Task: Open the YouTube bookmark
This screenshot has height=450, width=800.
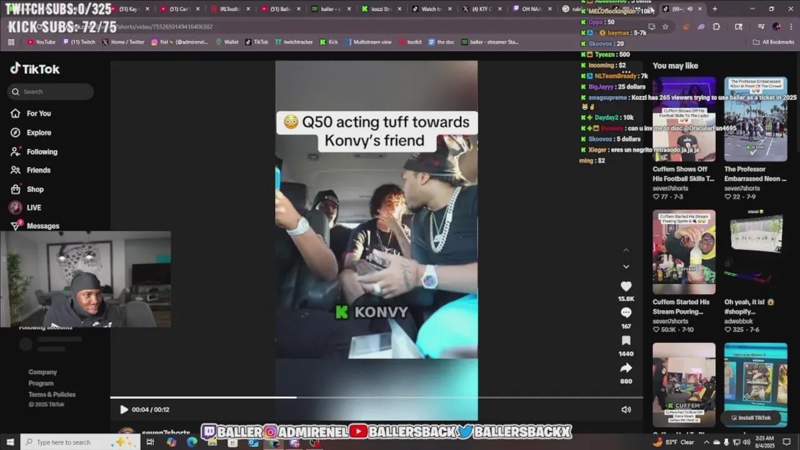Action: pos(41,42)
